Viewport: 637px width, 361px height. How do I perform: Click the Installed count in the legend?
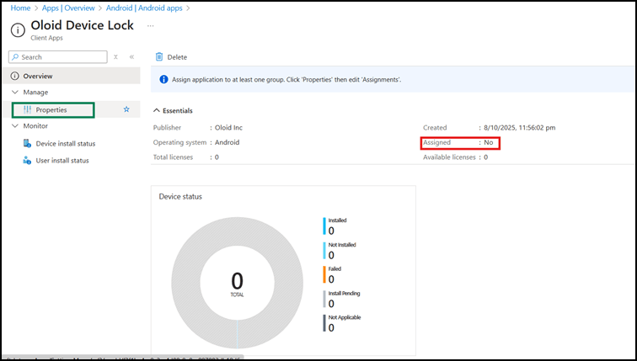331,231
